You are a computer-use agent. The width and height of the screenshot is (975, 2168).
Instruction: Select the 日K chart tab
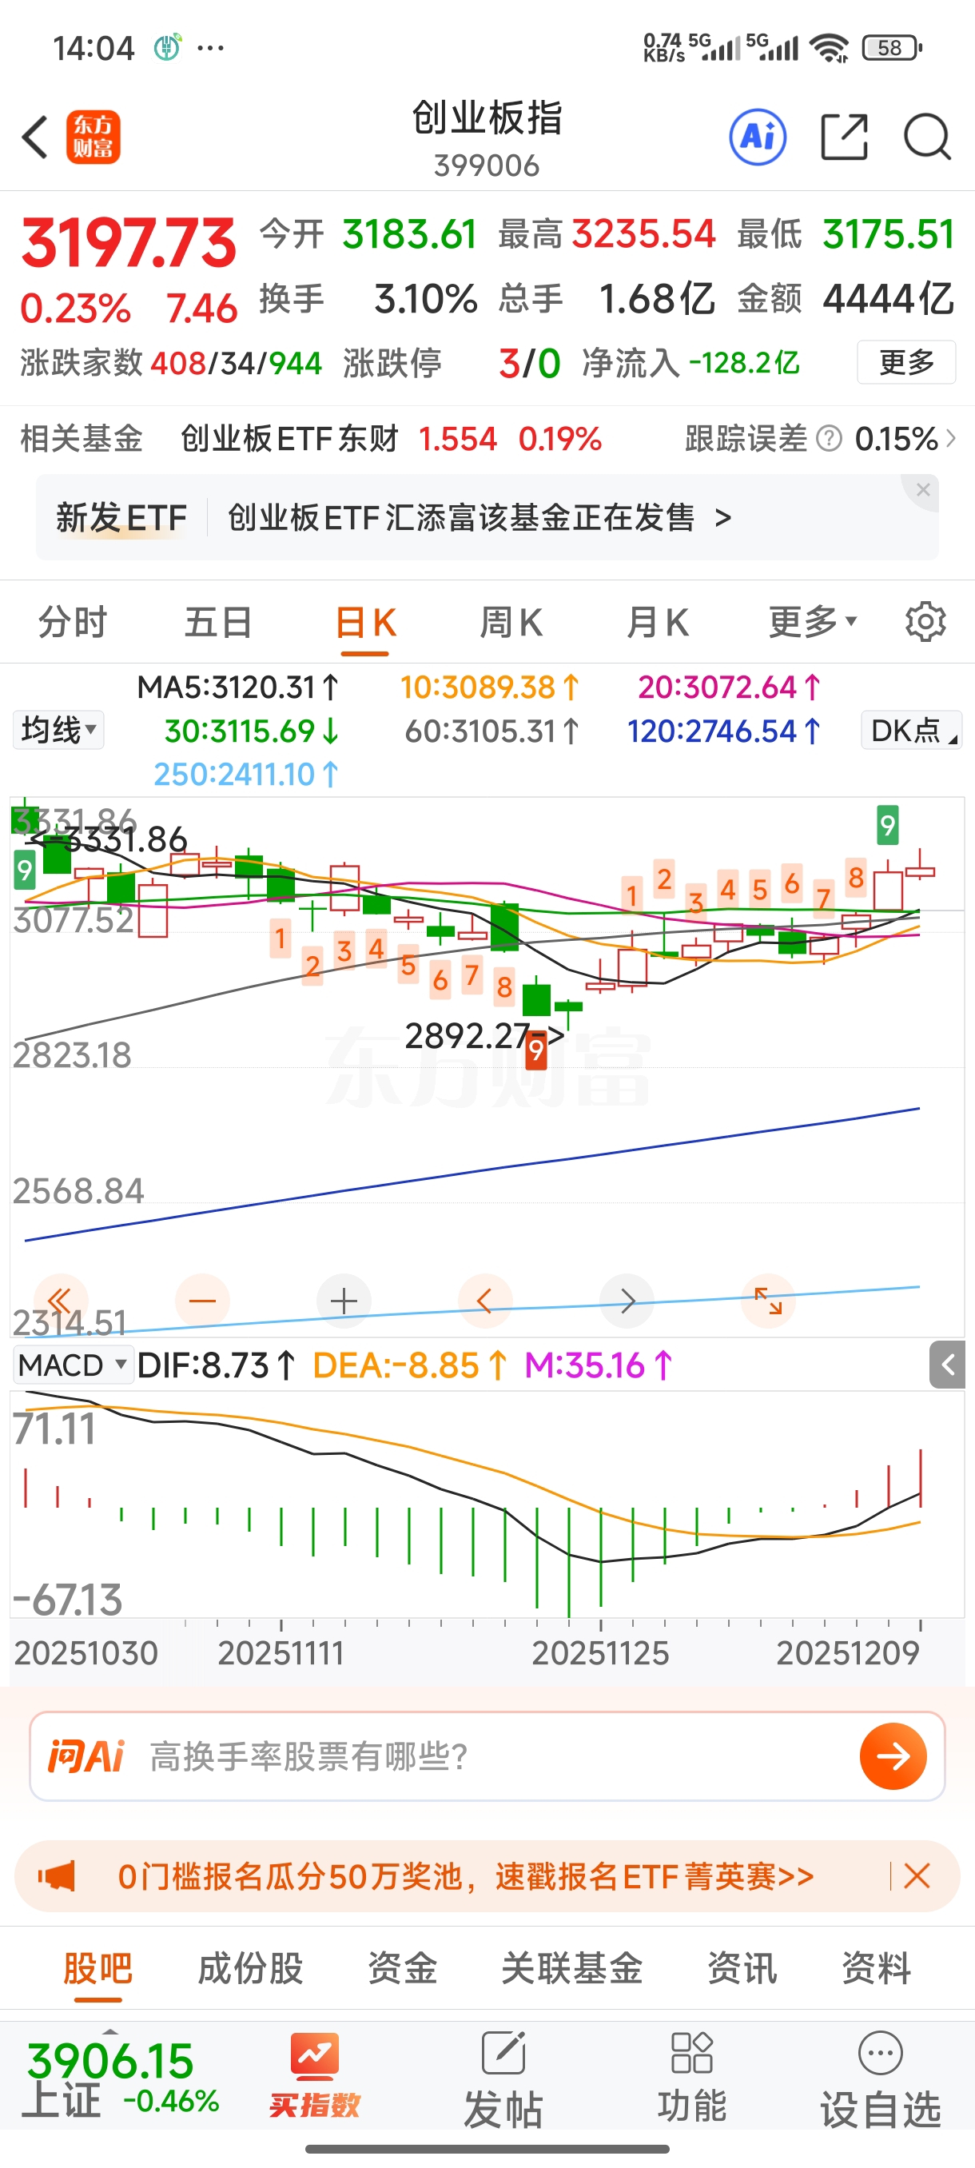(x=365, y=623)
